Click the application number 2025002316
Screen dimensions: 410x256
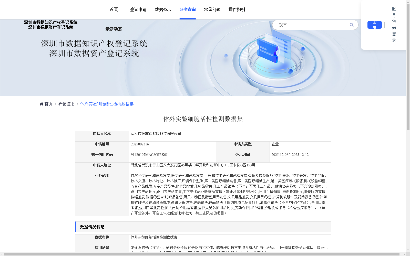[x=140, y=144]
